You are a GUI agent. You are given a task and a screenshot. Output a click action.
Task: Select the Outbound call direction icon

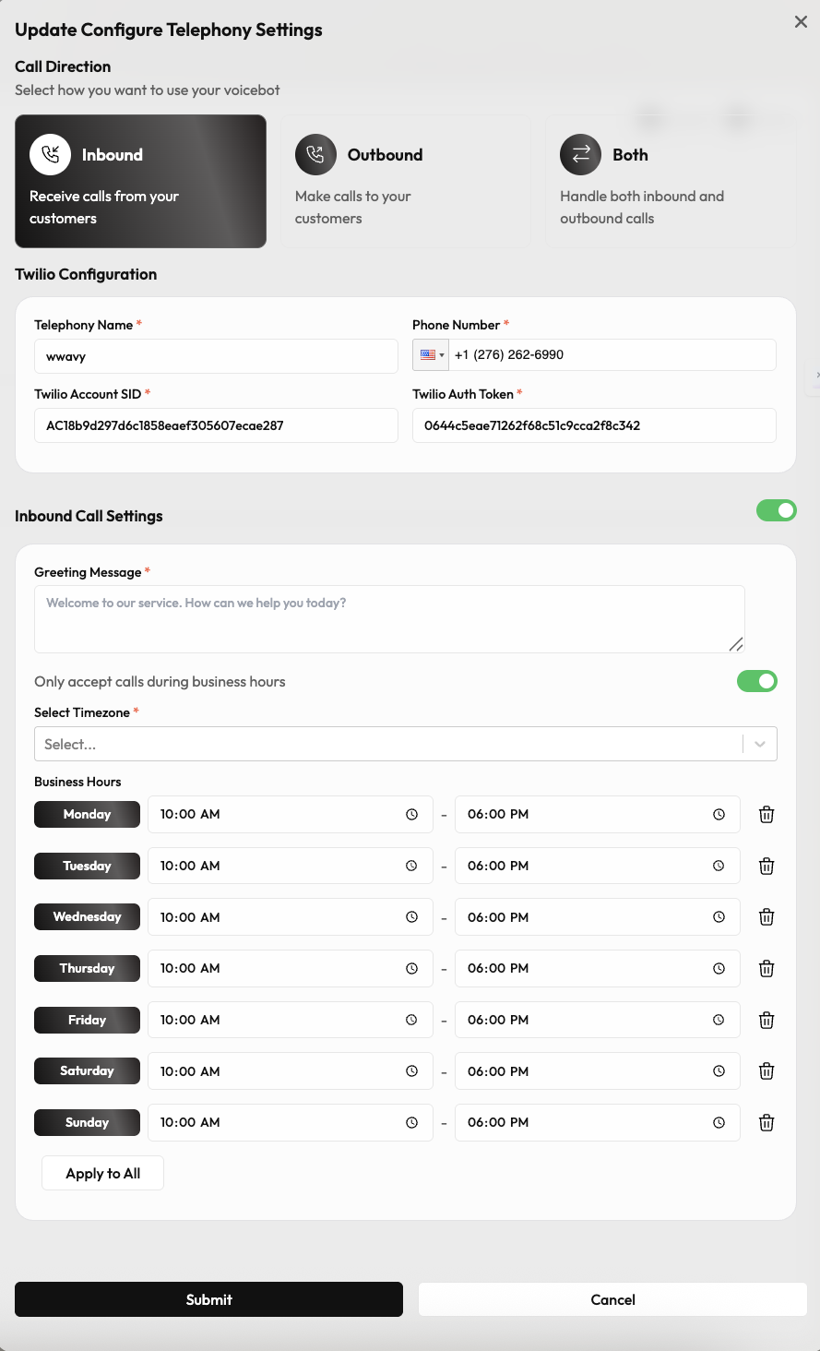[315, 154]
